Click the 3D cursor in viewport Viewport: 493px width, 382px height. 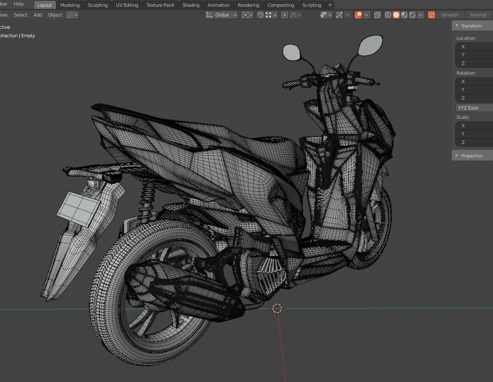pos(277,308)
